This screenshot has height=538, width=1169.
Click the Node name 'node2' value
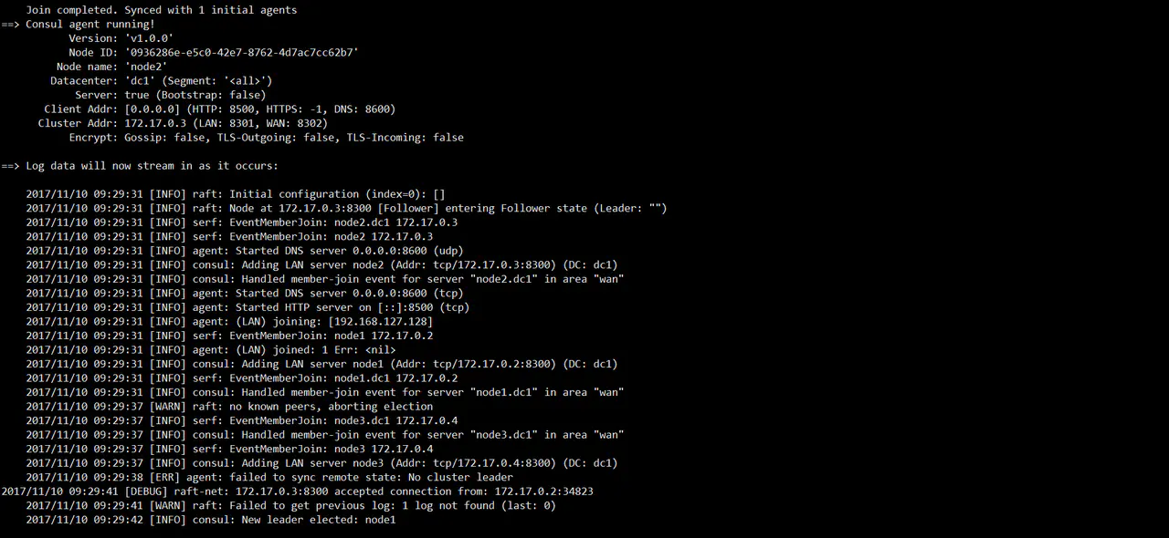146,67
